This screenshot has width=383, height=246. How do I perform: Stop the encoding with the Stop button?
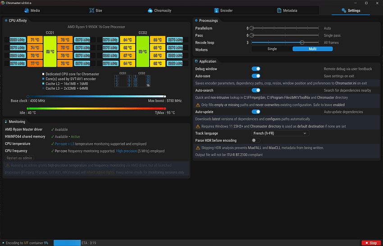[371, 243]
